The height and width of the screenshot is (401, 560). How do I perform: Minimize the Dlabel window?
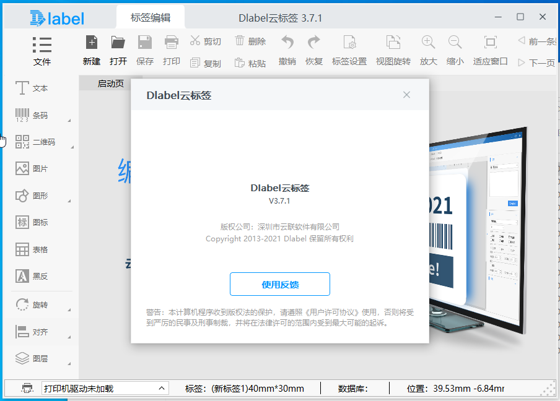[x=498, y=17]
